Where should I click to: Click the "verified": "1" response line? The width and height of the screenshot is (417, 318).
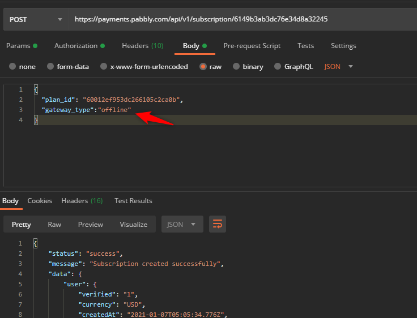tap(108, 294)
